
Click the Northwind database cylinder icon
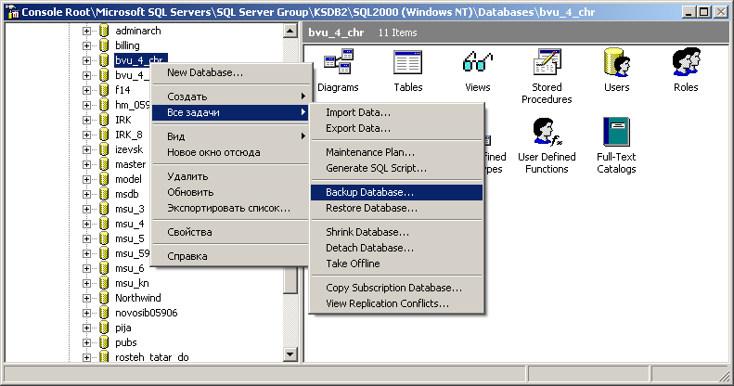(x=104, y=298)
